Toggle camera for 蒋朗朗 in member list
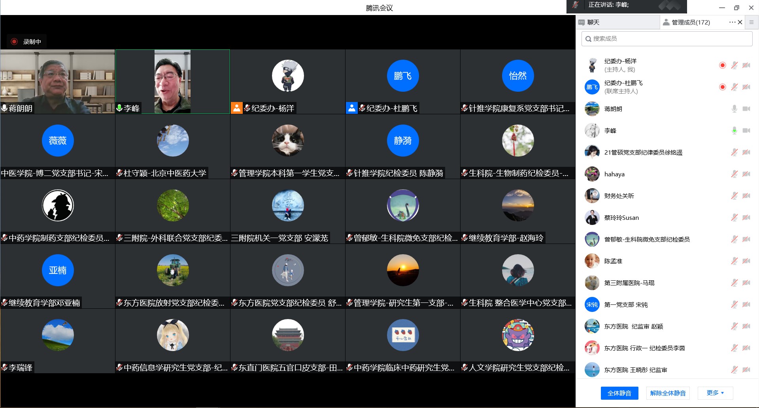This screenshot has width=759, height=408. [x=746, y=109]
